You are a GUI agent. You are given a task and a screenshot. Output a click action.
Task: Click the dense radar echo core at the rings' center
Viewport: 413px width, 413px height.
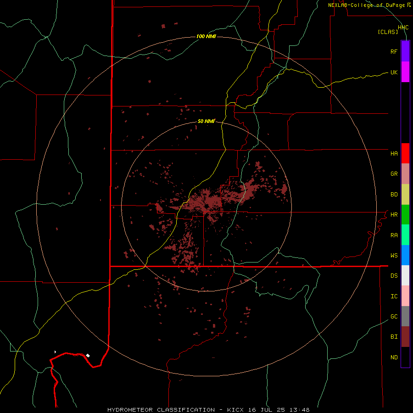(206, 203)
